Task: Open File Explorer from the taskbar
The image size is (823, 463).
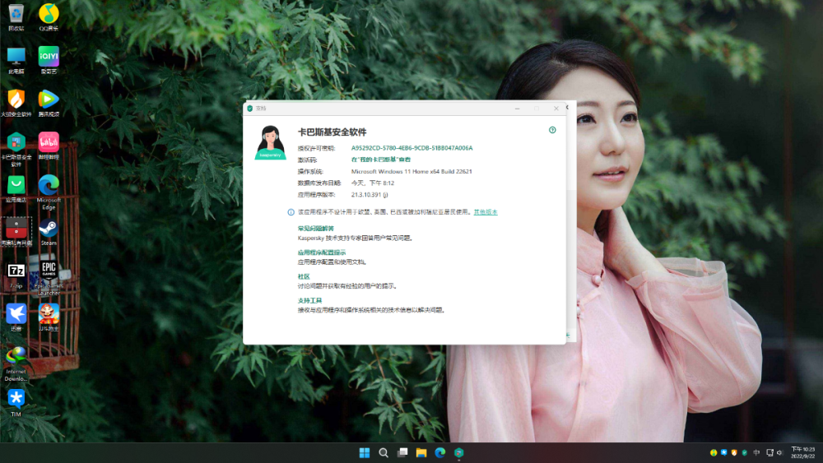Action: 421,452
